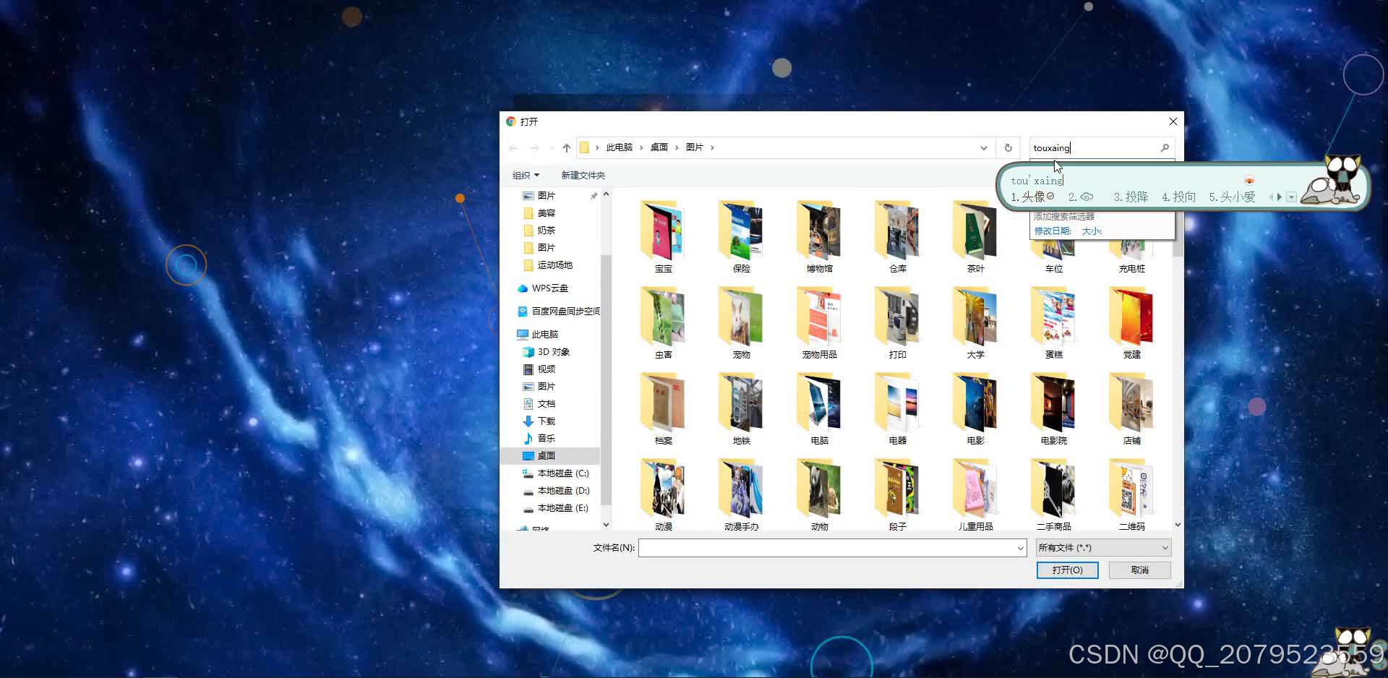Click the 打开(O) button

tap(1067, 570)
